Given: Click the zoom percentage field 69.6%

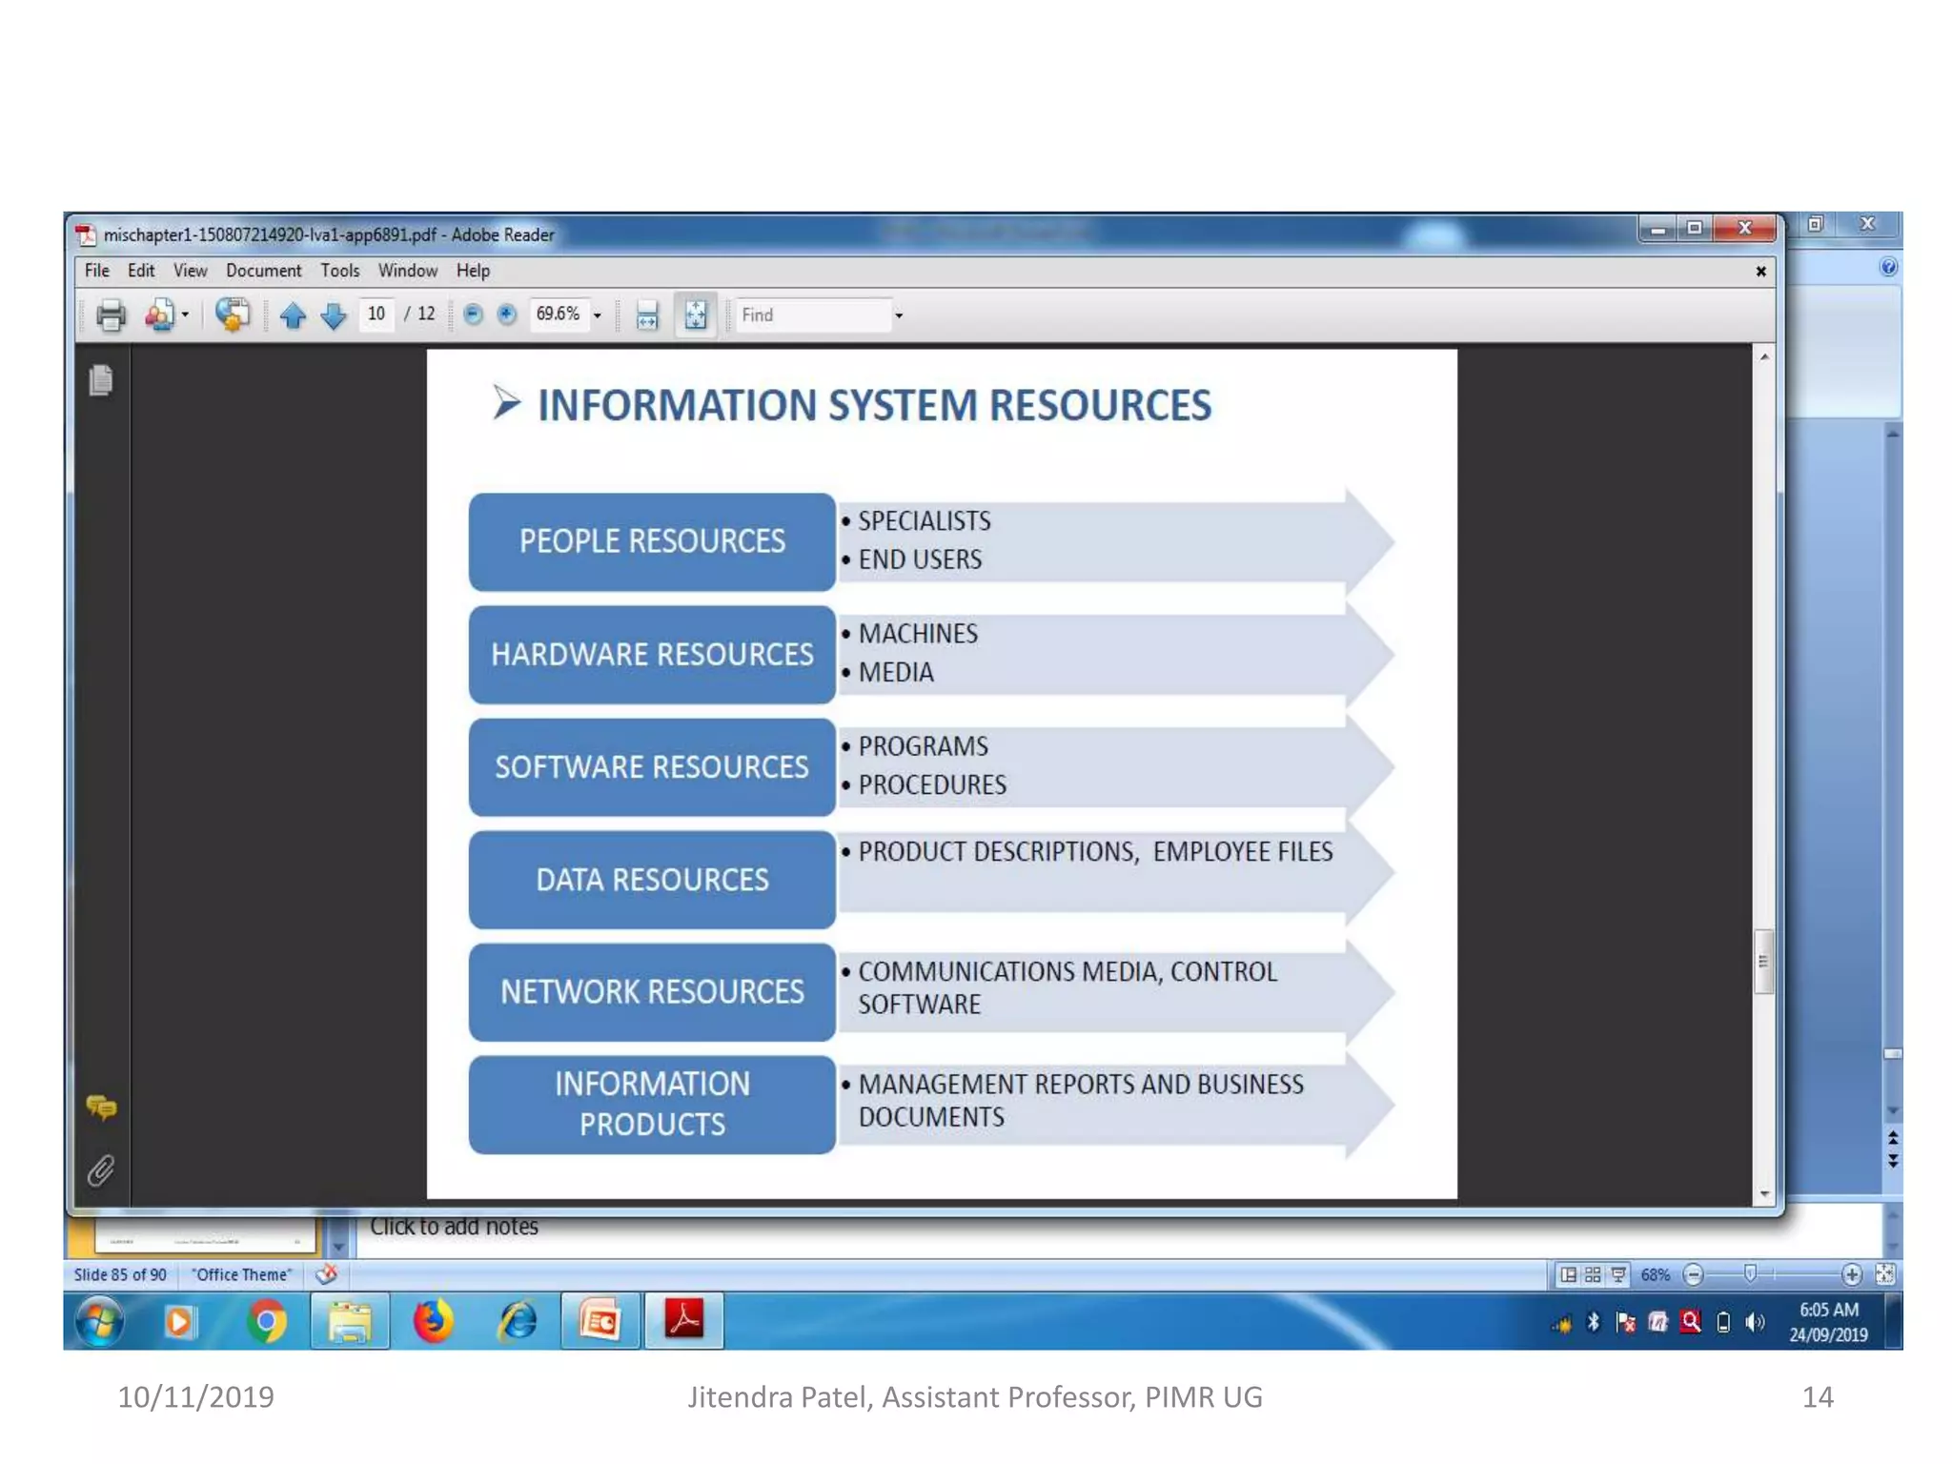Looking at the screenshot, I should coord(559,314).
